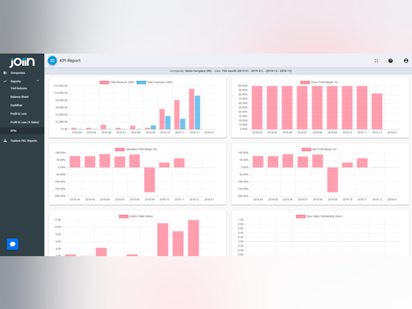This screenshot has height=309, width=412.
Task: Click the Companies and Date filter bar
Action: [x=228, y=71]
